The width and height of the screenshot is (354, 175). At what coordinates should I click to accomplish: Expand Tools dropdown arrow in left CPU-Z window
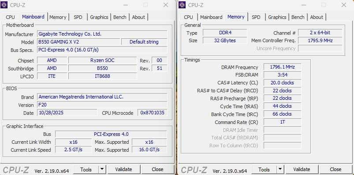(x=102, y=169)
